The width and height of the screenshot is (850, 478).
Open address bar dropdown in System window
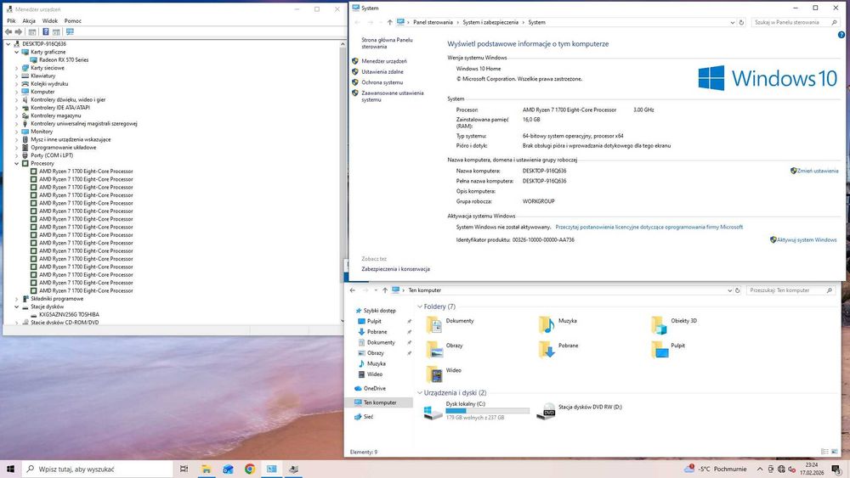pos(733,23)
